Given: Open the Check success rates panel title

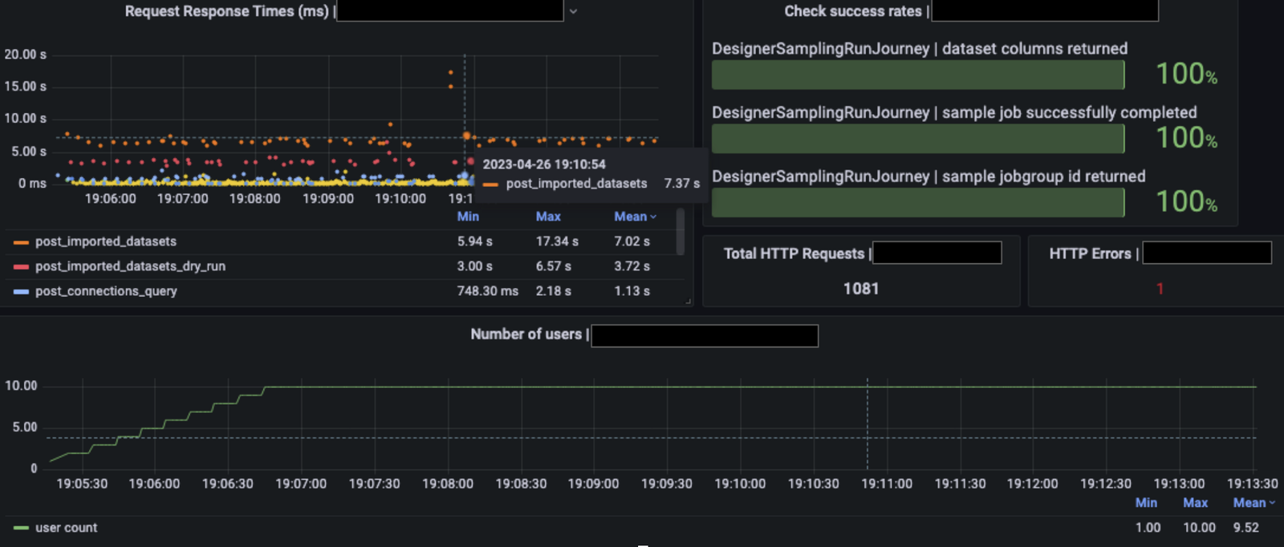Looking at the screenshot, I should 853,11.
